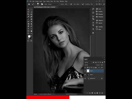Screen dimensions: 132x99
Task: Select the Zoom tool magnifier
Action: (28, 33)
